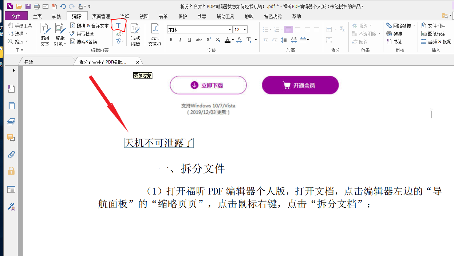
Task: Select the Add Text tool
Action: click(118, 25)
